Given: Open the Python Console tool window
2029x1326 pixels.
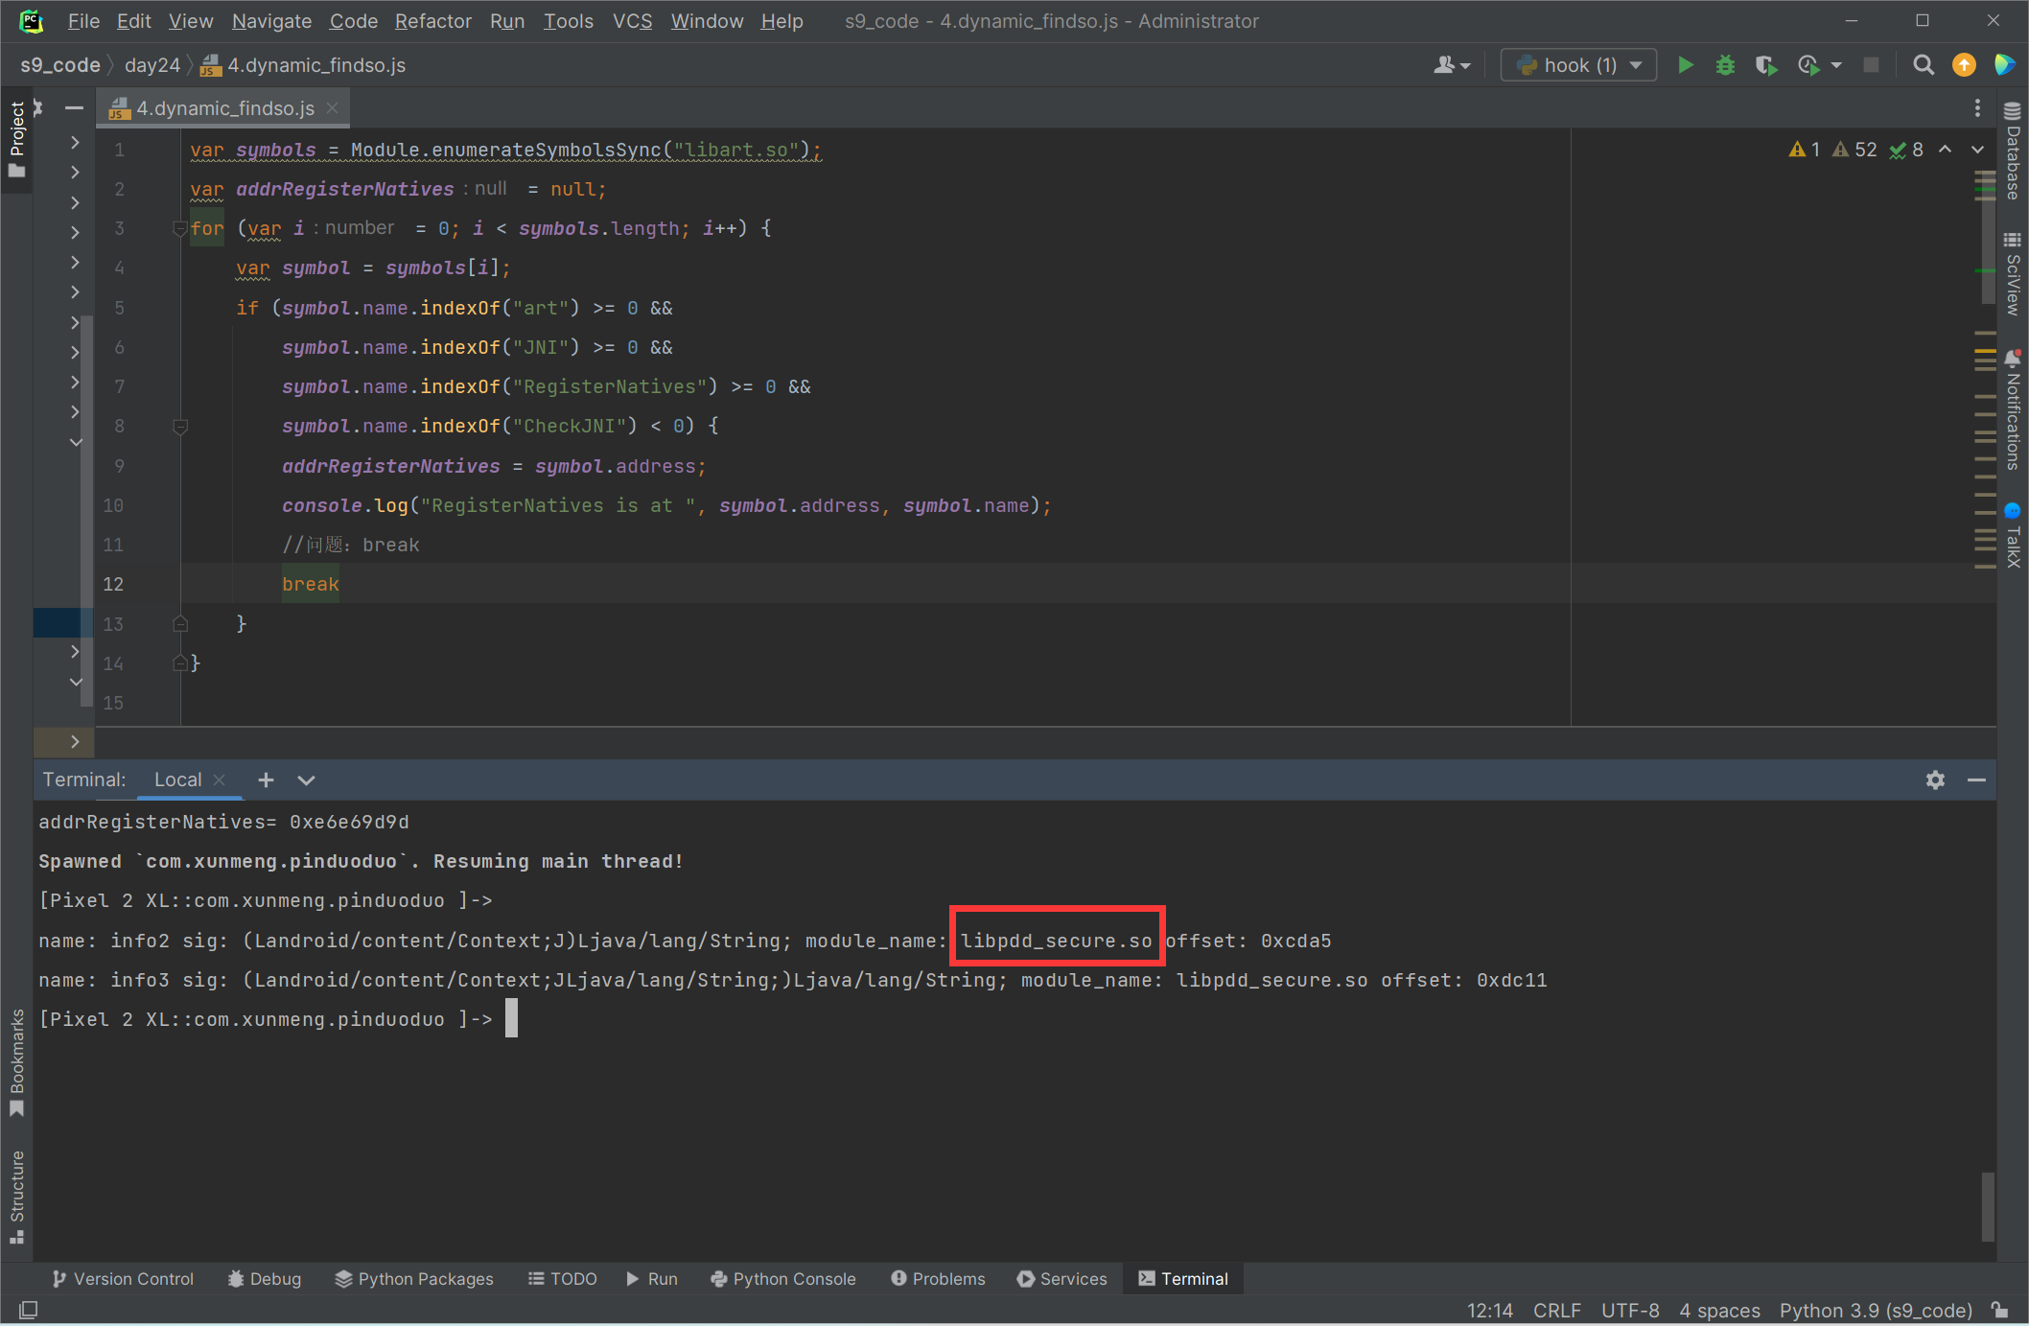Looking at the screenshot, I should tap(782, 1279).
